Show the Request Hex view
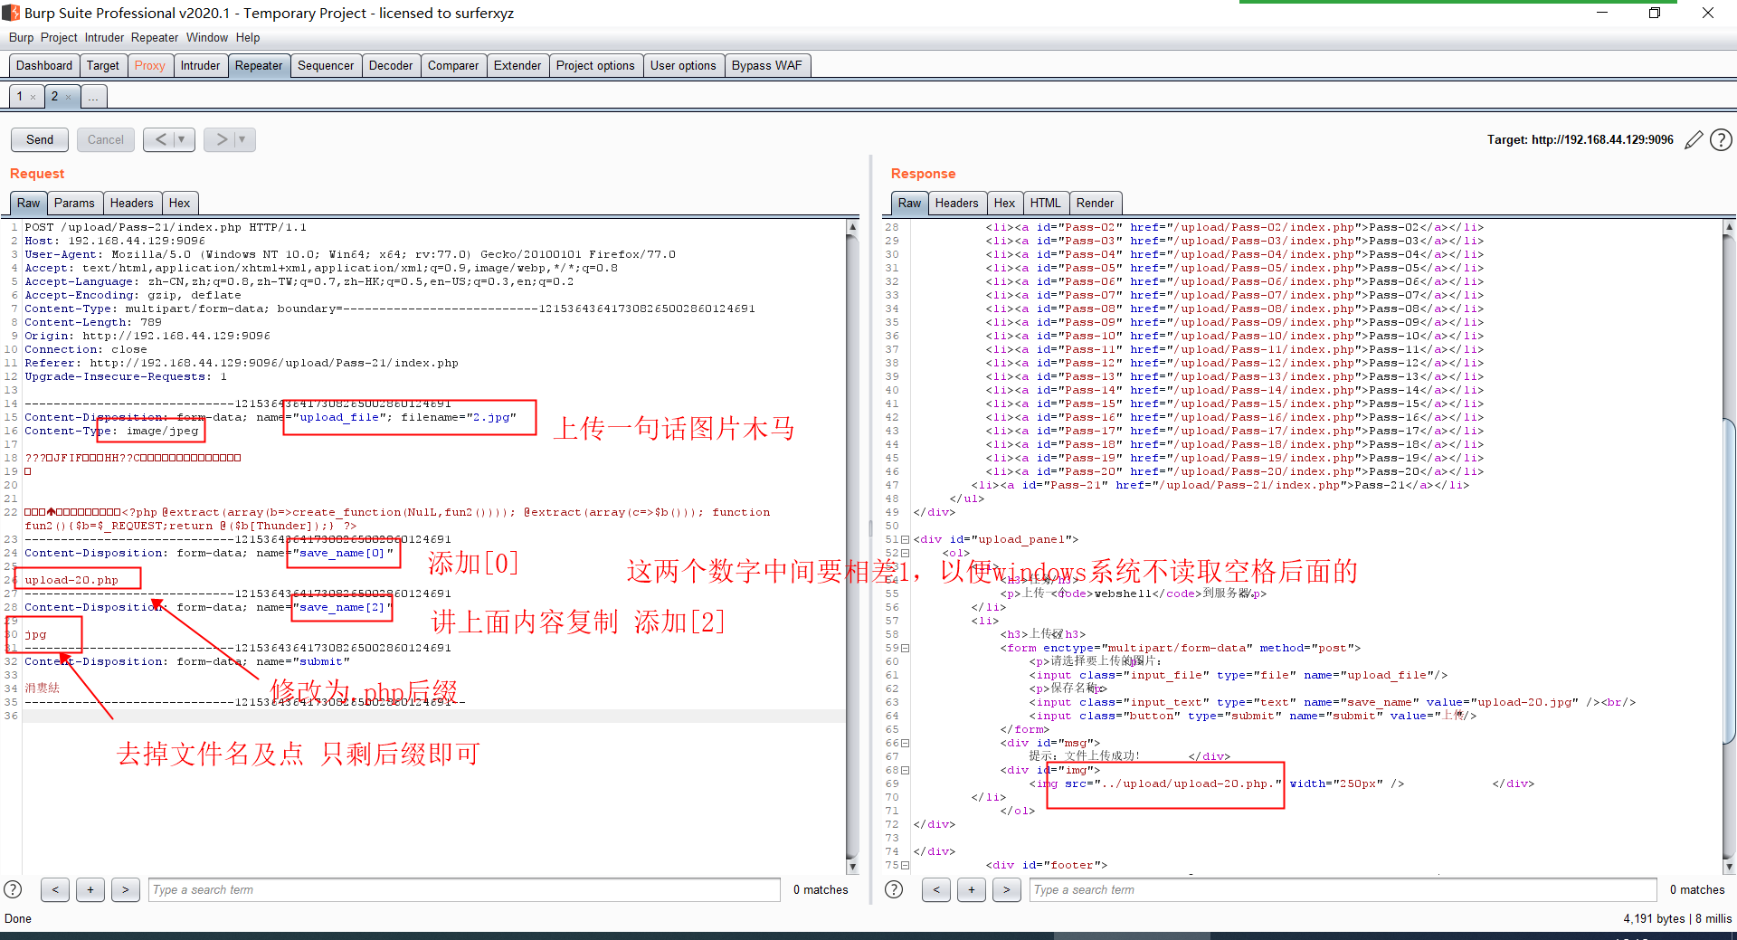This screenshot has width=1737, height=940. point(180,203)
